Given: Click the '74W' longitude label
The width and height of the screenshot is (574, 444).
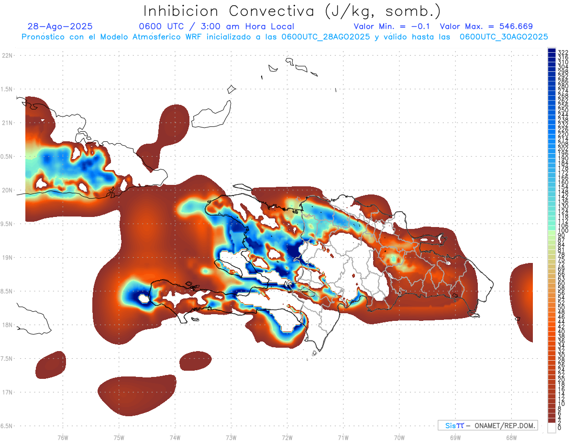Looking at the screenshot, I should click(175, 437).
